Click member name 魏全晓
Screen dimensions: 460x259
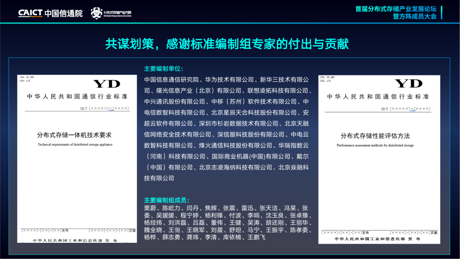[153, 230]
